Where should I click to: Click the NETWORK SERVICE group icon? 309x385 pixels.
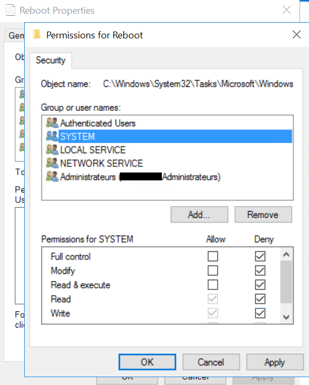coord(52,163)
